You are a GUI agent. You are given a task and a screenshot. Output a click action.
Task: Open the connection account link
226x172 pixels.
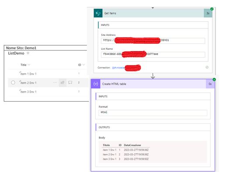[118, 68]
